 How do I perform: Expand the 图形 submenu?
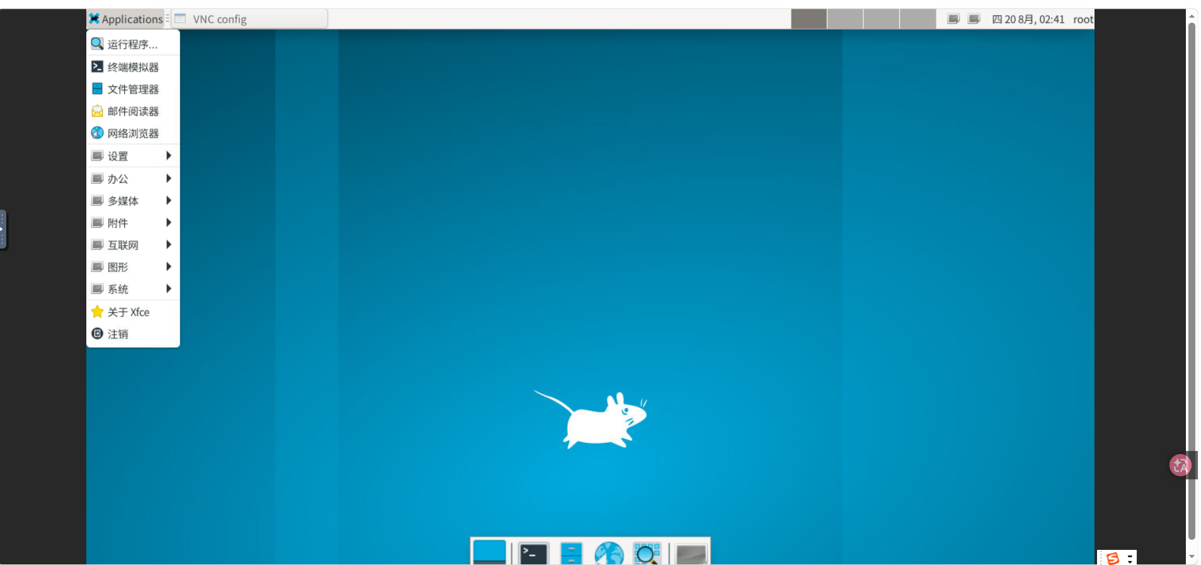133,266
